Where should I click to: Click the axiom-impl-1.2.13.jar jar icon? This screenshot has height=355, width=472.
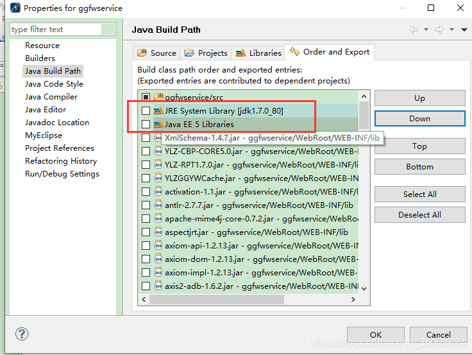click(x=158, y=272)
